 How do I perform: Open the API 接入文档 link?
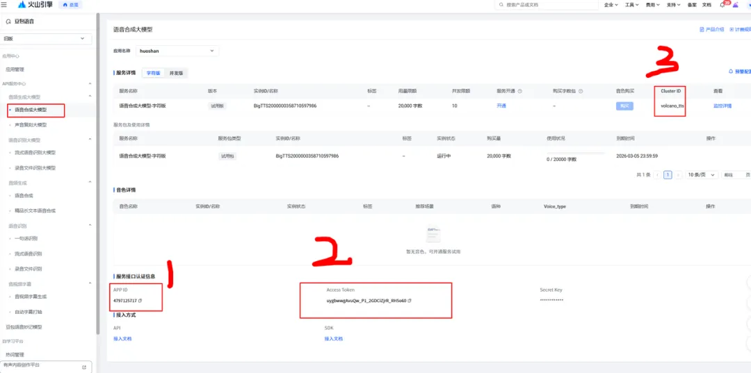point(122,338)
